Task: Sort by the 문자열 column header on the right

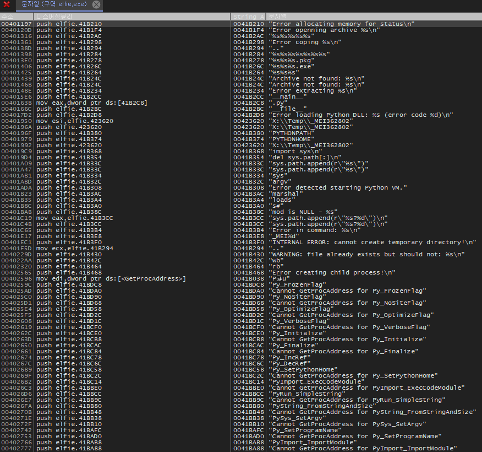Action: pos(374,17)
